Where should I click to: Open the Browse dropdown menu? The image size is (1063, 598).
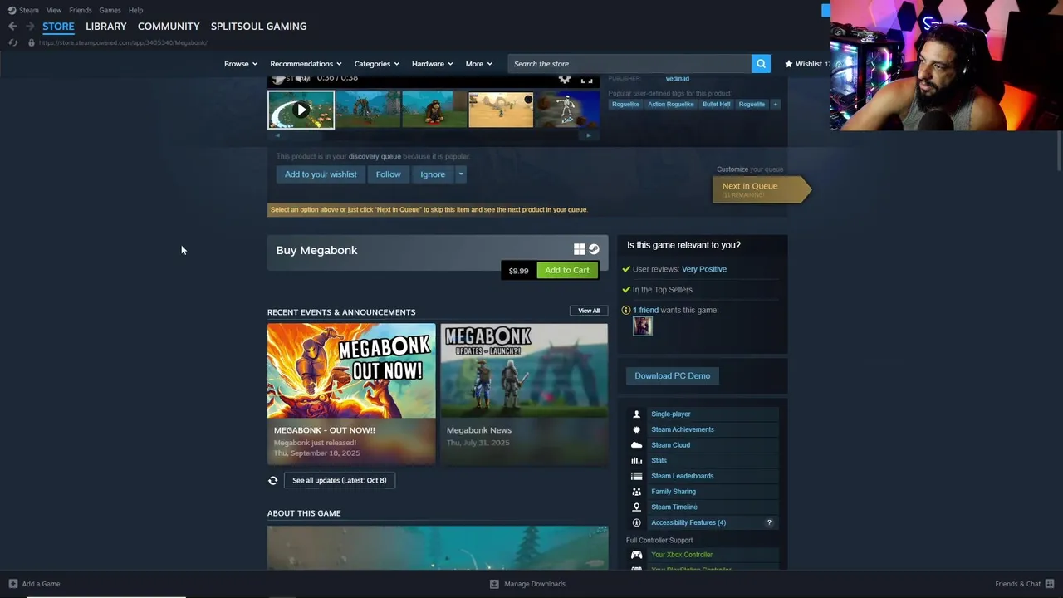click(x=241, y=64)
